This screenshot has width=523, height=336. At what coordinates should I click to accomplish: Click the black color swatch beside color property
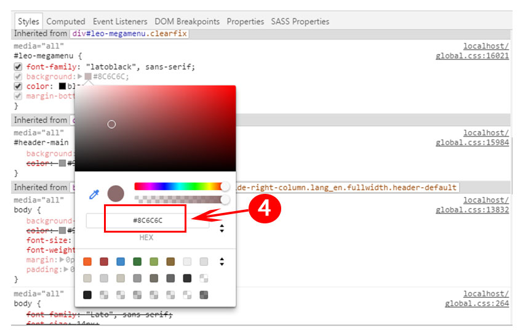62,87
